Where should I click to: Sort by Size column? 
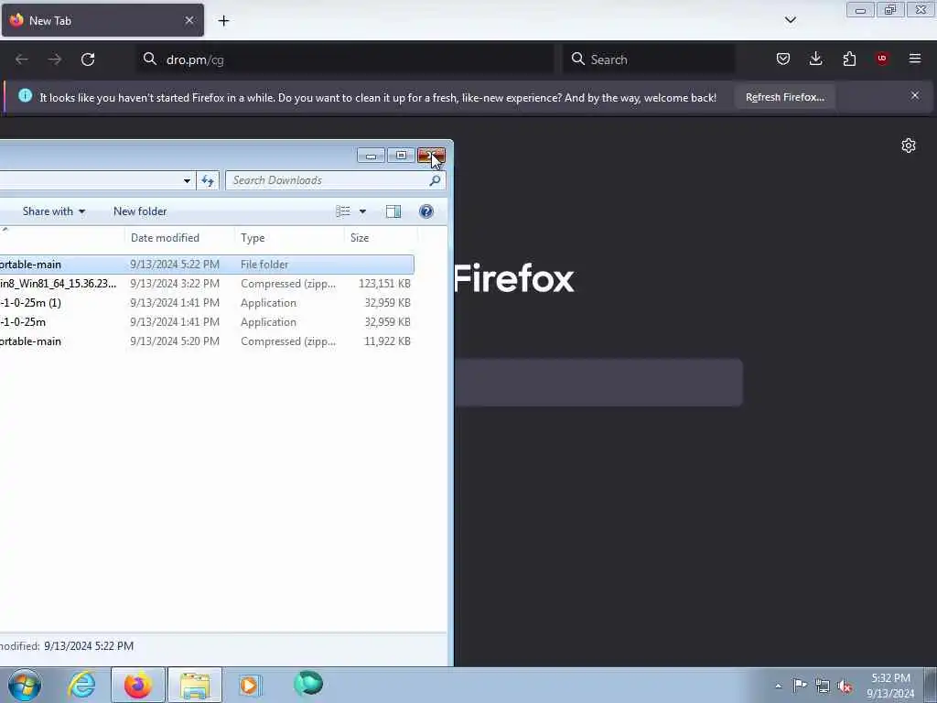382,237
